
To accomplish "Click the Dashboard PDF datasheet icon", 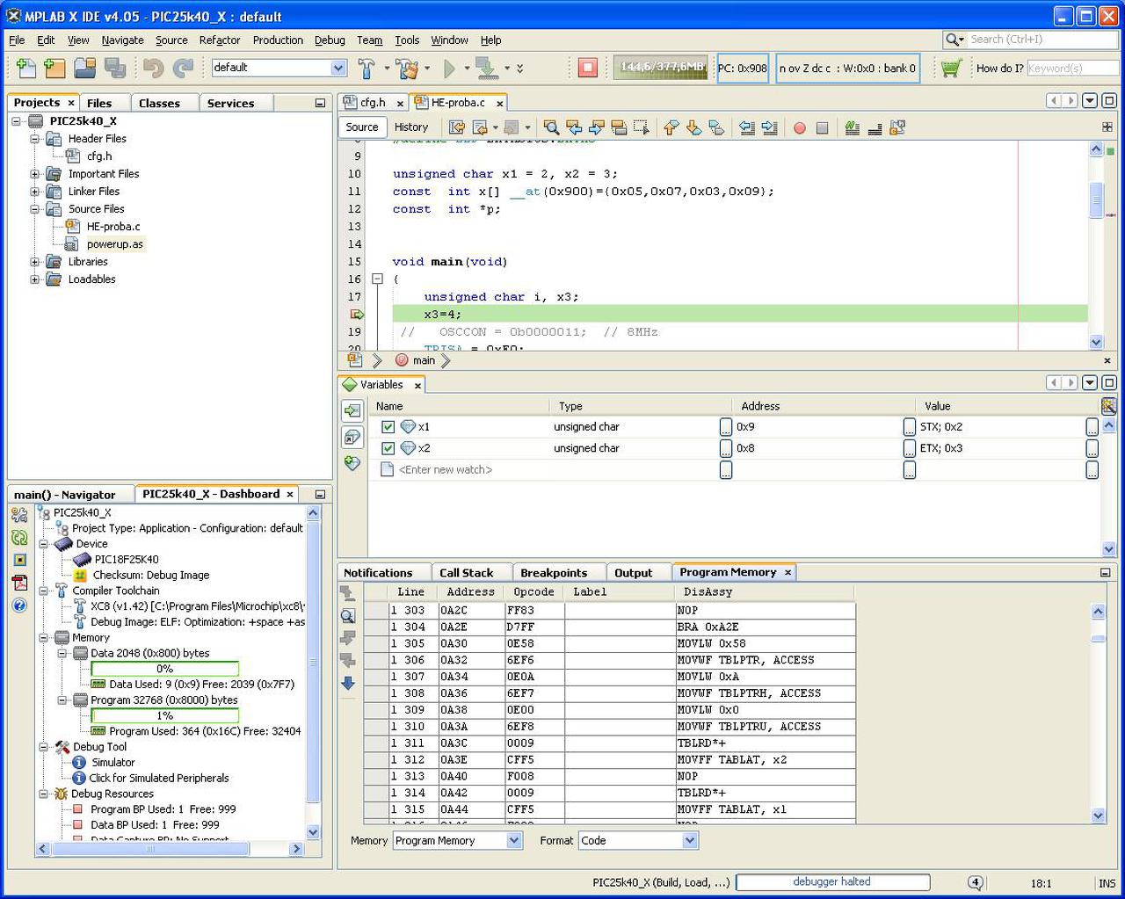I will tap(19, 582).
